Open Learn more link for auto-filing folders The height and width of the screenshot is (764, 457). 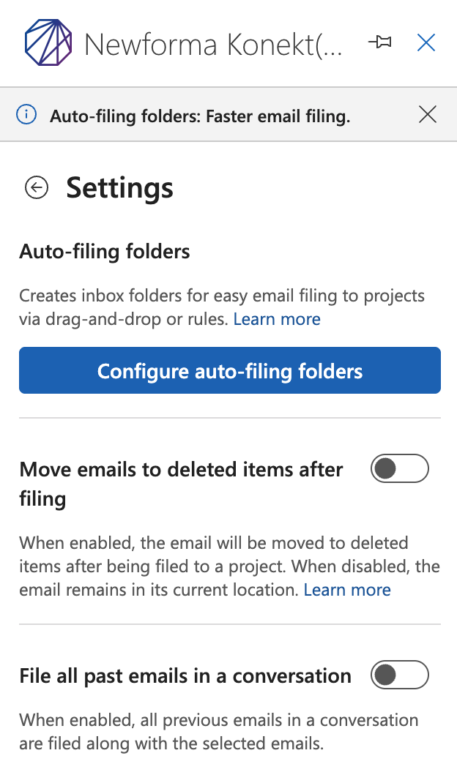click(277, 319)
